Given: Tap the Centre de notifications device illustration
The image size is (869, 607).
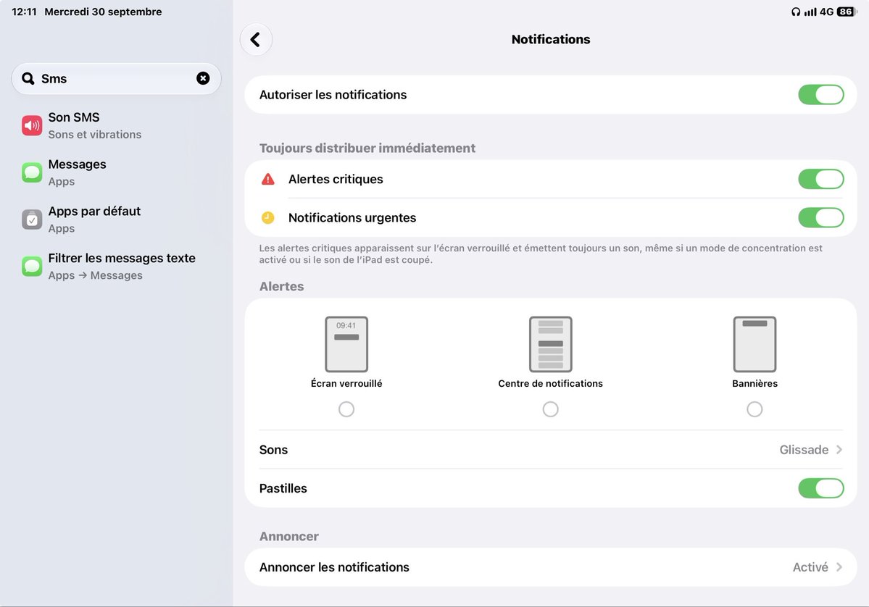Looking at the screenshot, I should [550, 344].
